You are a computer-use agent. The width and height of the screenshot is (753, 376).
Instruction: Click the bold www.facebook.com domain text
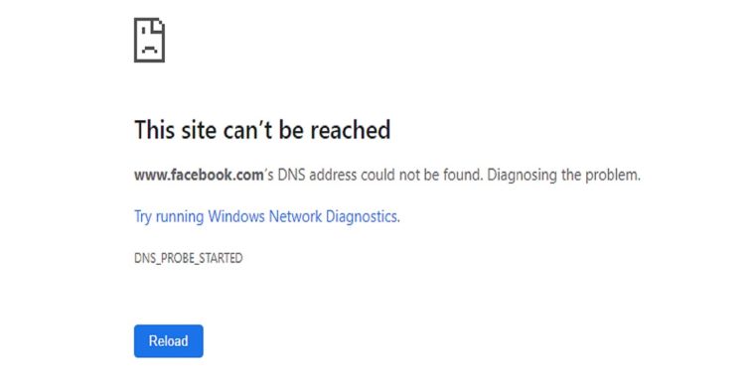click(199, 175)
